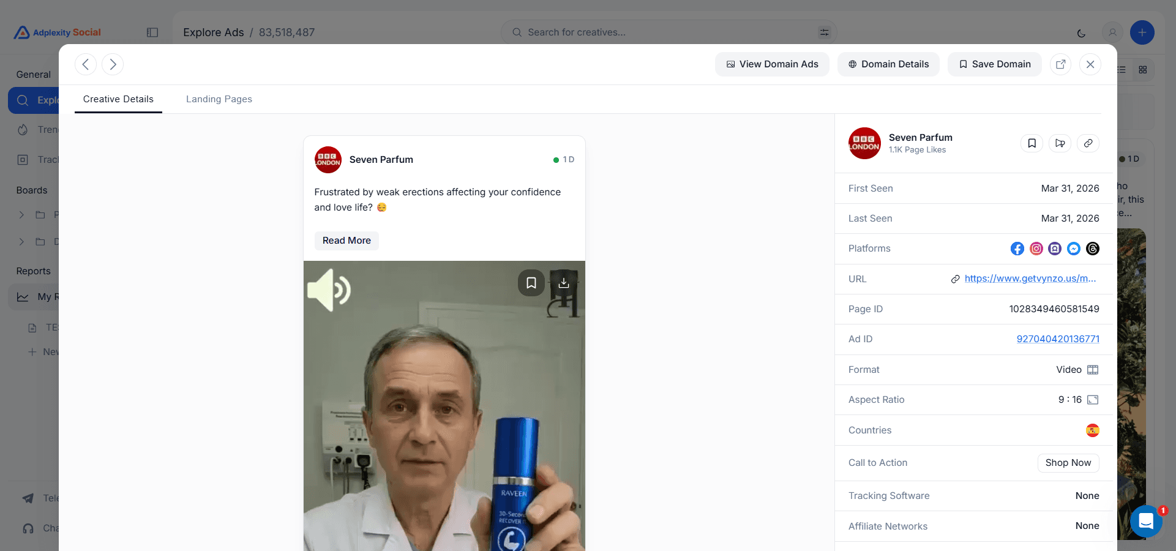This screenshot has width=1176, height=551.
Task: Click the aspect ratio icon
Action: (x=1093, y=400)
